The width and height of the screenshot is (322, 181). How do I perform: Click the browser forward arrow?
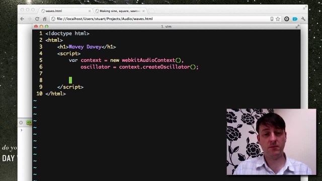pos(30,19)
